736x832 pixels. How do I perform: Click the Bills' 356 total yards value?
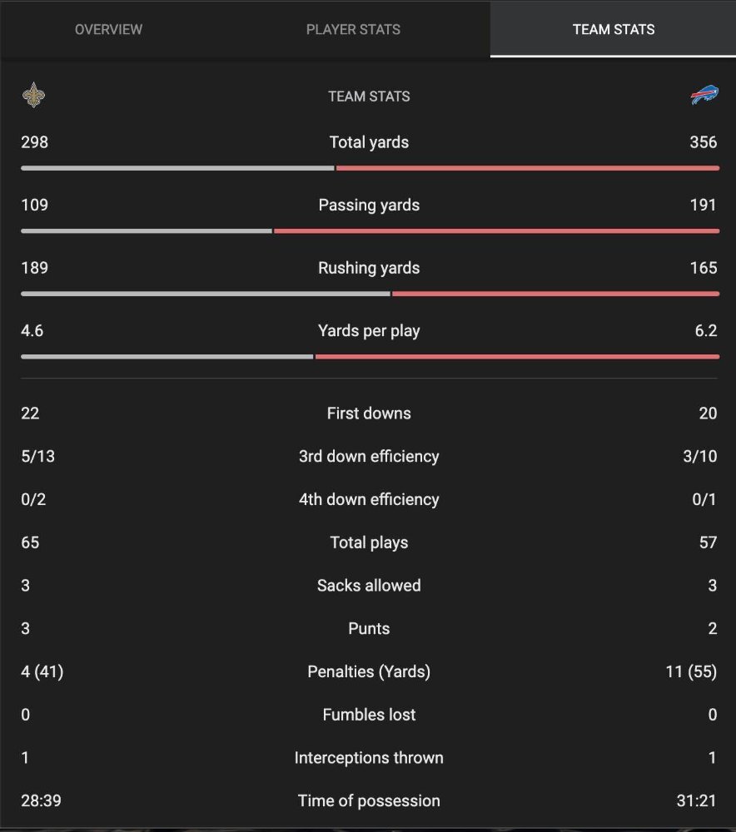tap(703, 142)
